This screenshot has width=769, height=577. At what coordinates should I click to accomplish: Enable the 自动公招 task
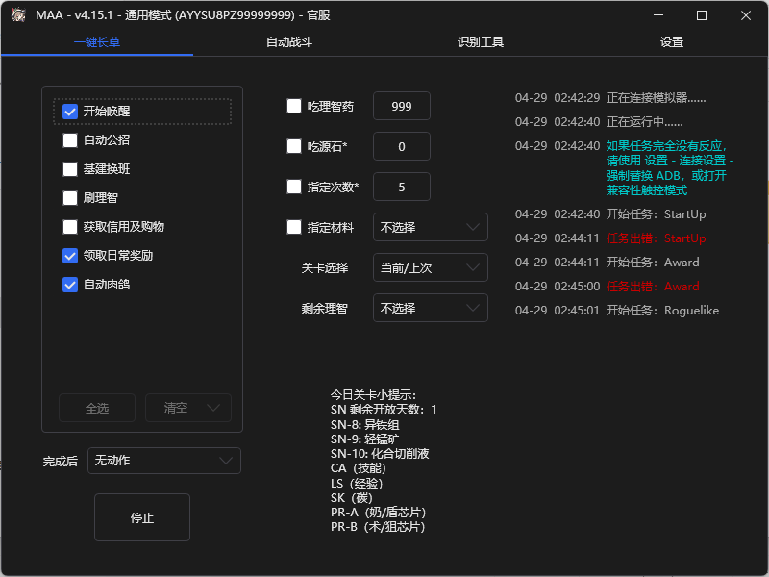click(70, 139)
